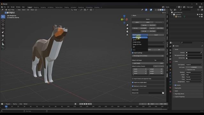The height and width of the screenshot is (115, 204).
Task: Toggle the Gravity checkbox
Action: coord(175,85)
